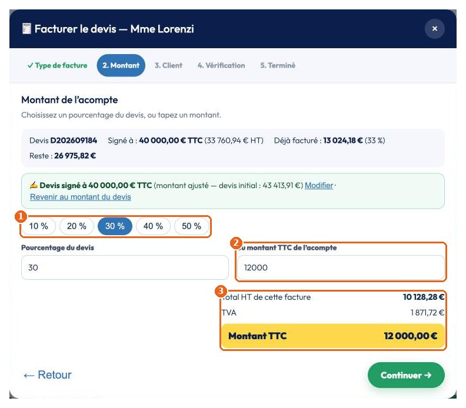Select the 2. Montant step

click(x=121, y=65)
